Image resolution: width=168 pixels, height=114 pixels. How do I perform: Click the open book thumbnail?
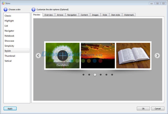click(133, 55)
